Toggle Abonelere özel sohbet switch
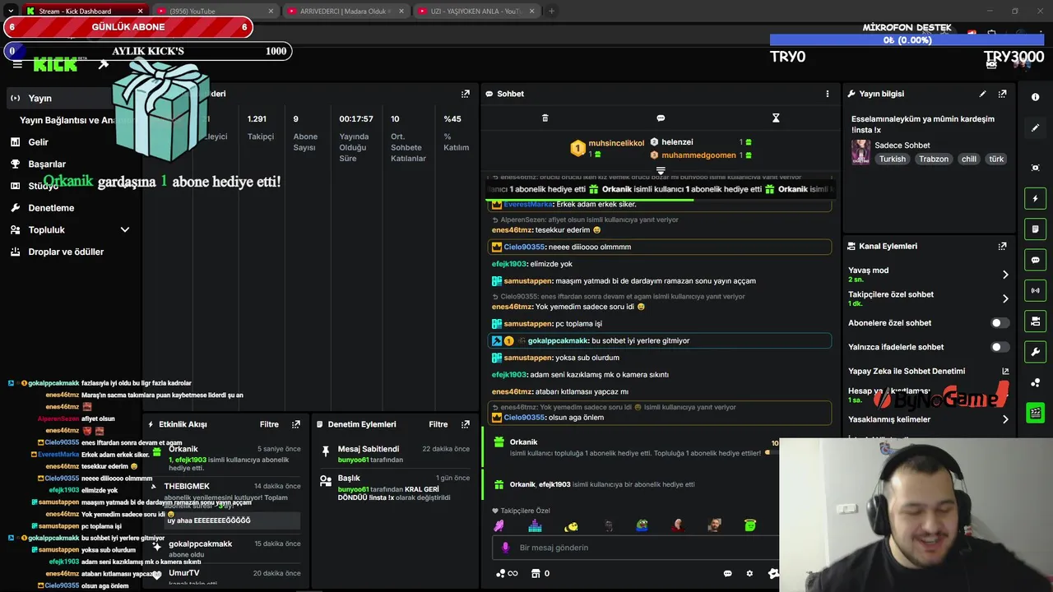Image resolution: width=1053 pixels, height=592 pixels. click(1000, 323)
